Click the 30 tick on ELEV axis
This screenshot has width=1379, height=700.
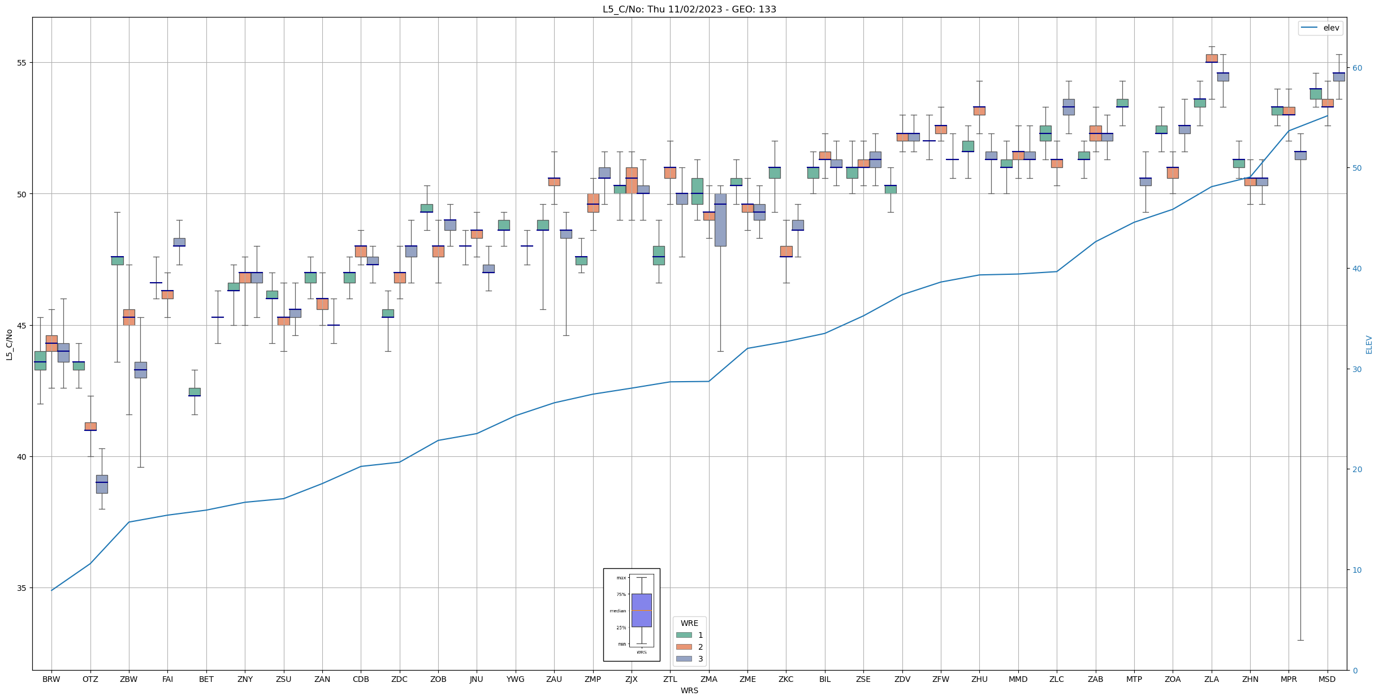pos(1356,369)
